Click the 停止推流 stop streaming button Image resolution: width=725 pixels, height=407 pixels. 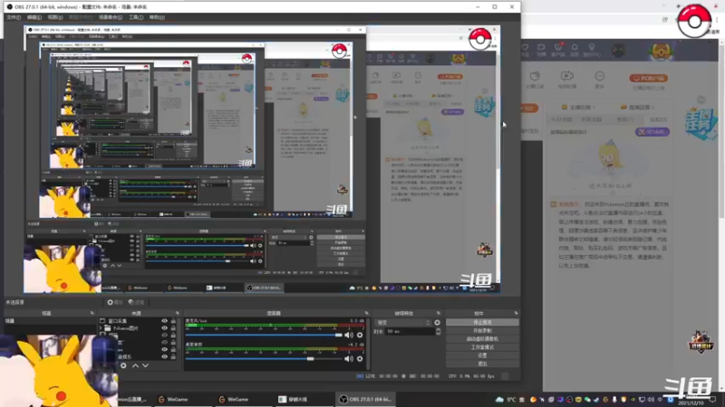click(482, 323)
